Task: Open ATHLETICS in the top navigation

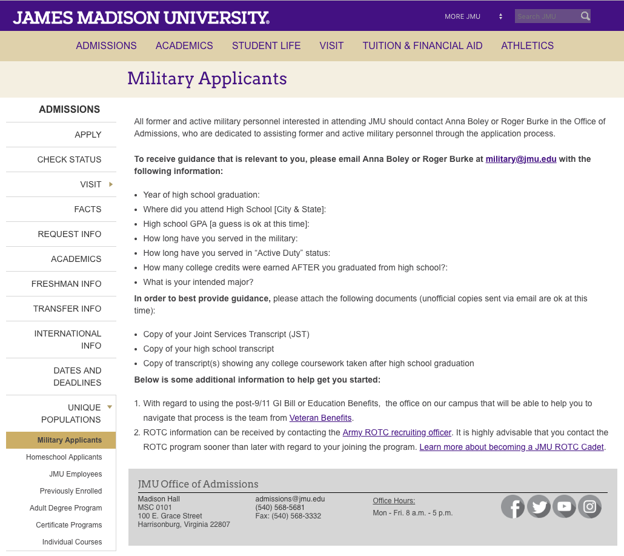Action: click(x=527, y=46)
